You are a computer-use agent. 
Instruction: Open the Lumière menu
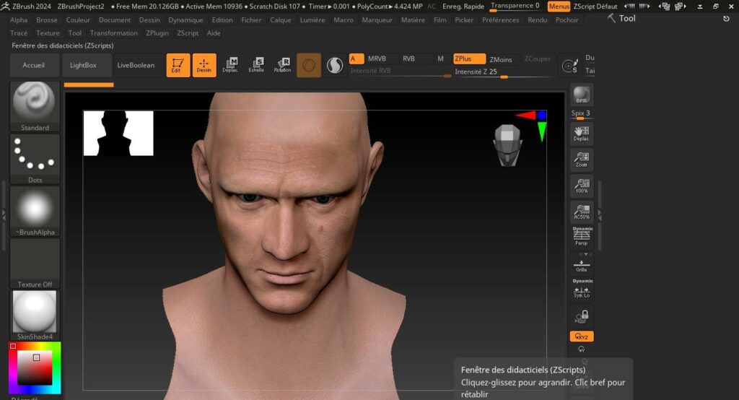(312, 20)
